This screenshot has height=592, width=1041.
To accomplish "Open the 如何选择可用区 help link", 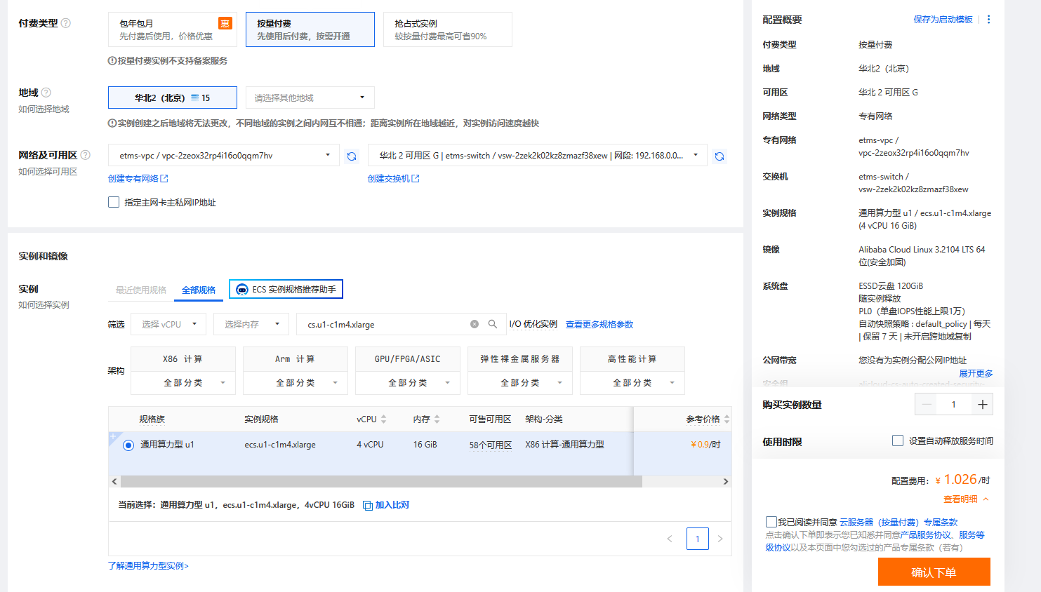I will 48,172.
